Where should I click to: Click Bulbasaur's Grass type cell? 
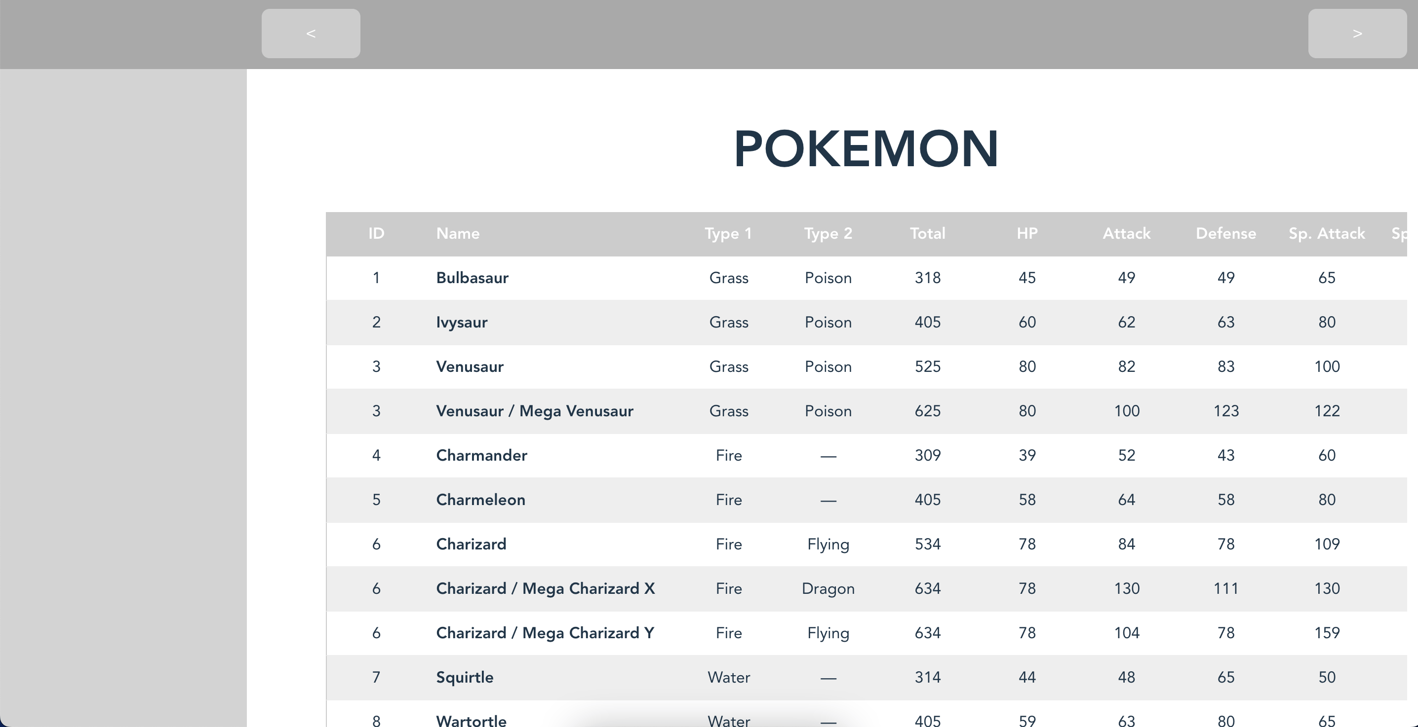click(x=729, y=278)
